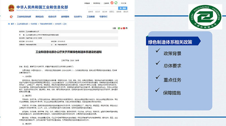Click the 绿色制造体系相关政策 banner

click(173, 41)
